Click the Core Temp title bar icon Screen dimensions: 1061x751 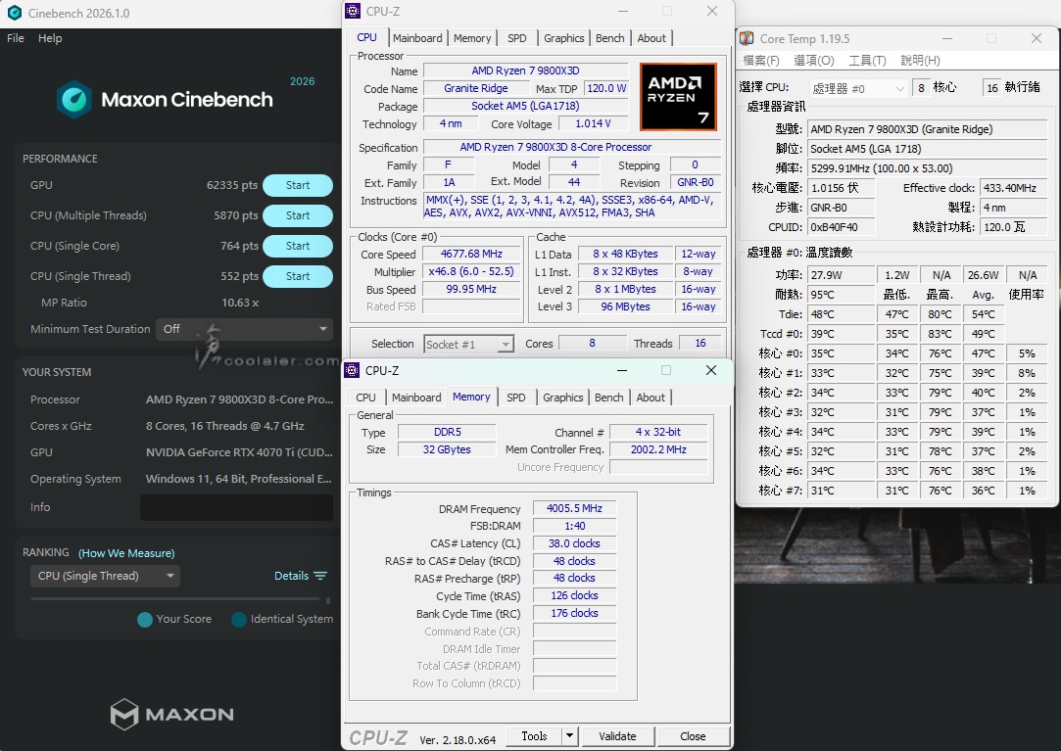tap(747, 38)
